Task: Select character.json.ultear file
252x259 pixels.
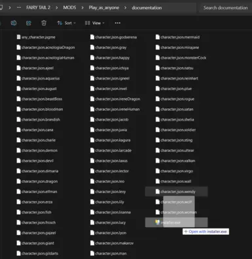Action: point(175,150)
